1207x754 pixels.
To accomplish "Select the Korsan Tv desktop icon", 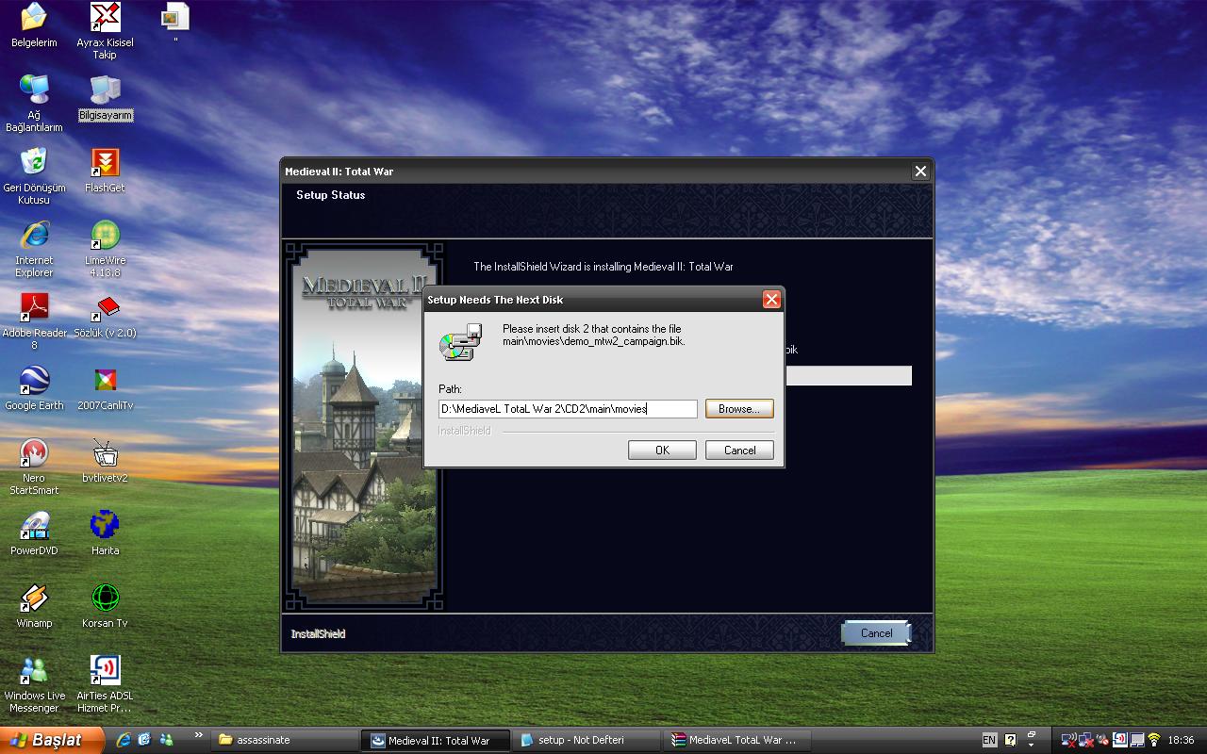I will click(105, 606).
